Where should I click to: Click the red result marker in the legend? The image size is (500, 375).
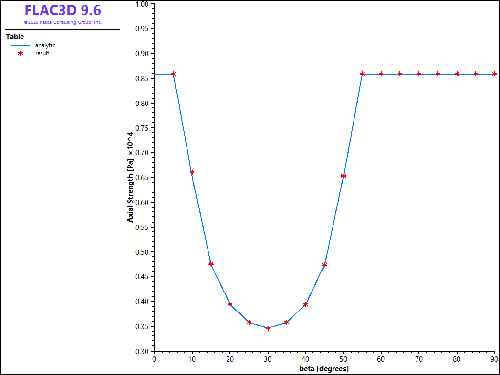[x=21, y=53]
